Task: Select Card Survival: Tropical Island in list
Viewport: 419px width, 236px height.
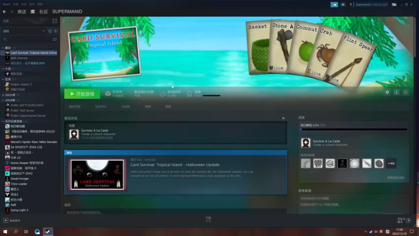Action: [31, 53]
